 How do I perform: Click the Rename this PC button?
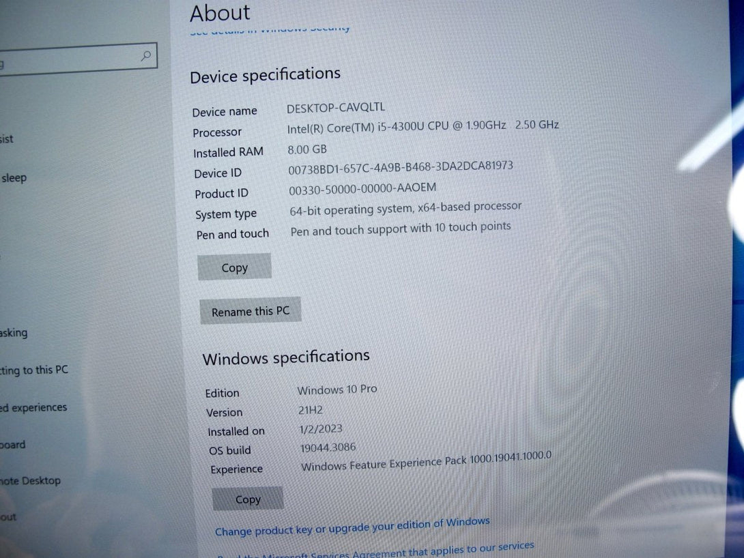pyautogui.click(x=250, y=310)
